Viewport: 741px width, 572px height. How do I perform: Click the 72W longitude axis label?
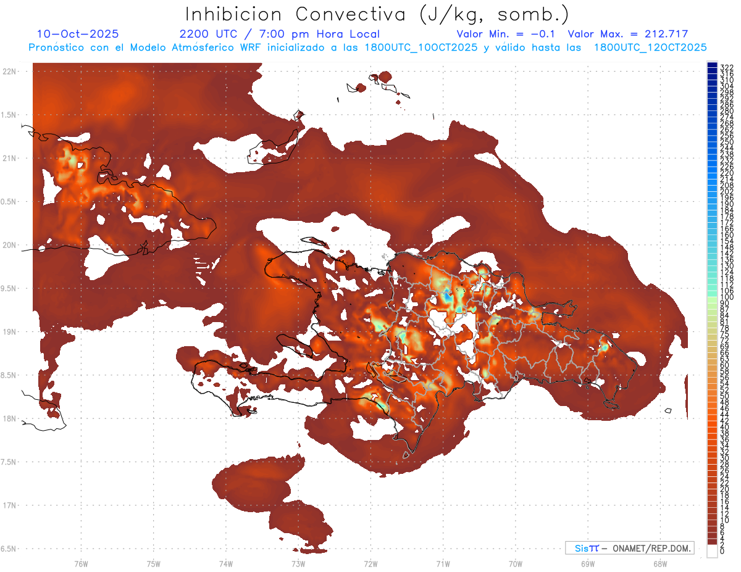coord(371,563)
